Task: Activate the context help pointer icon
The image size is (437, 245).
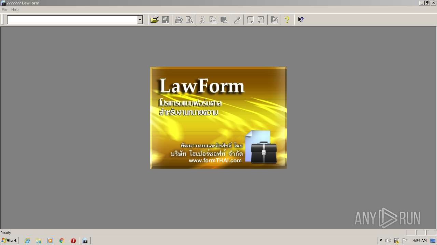Action: tap(301, 20)
